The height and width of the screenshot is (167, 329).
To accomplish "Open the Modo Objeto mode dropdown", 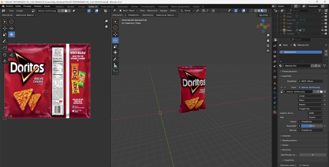I will point(129,11).
